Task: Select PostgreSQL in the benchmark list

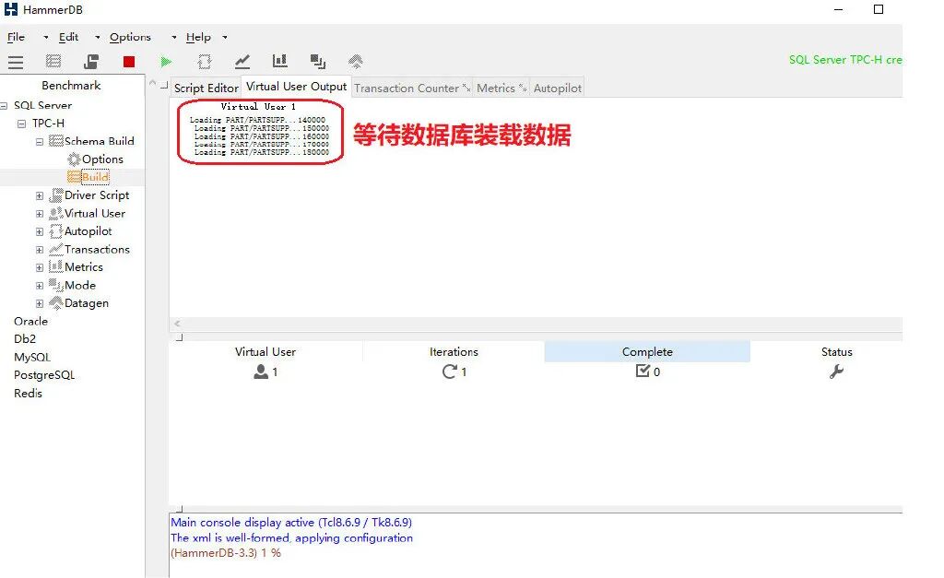Action: (44, 375)
